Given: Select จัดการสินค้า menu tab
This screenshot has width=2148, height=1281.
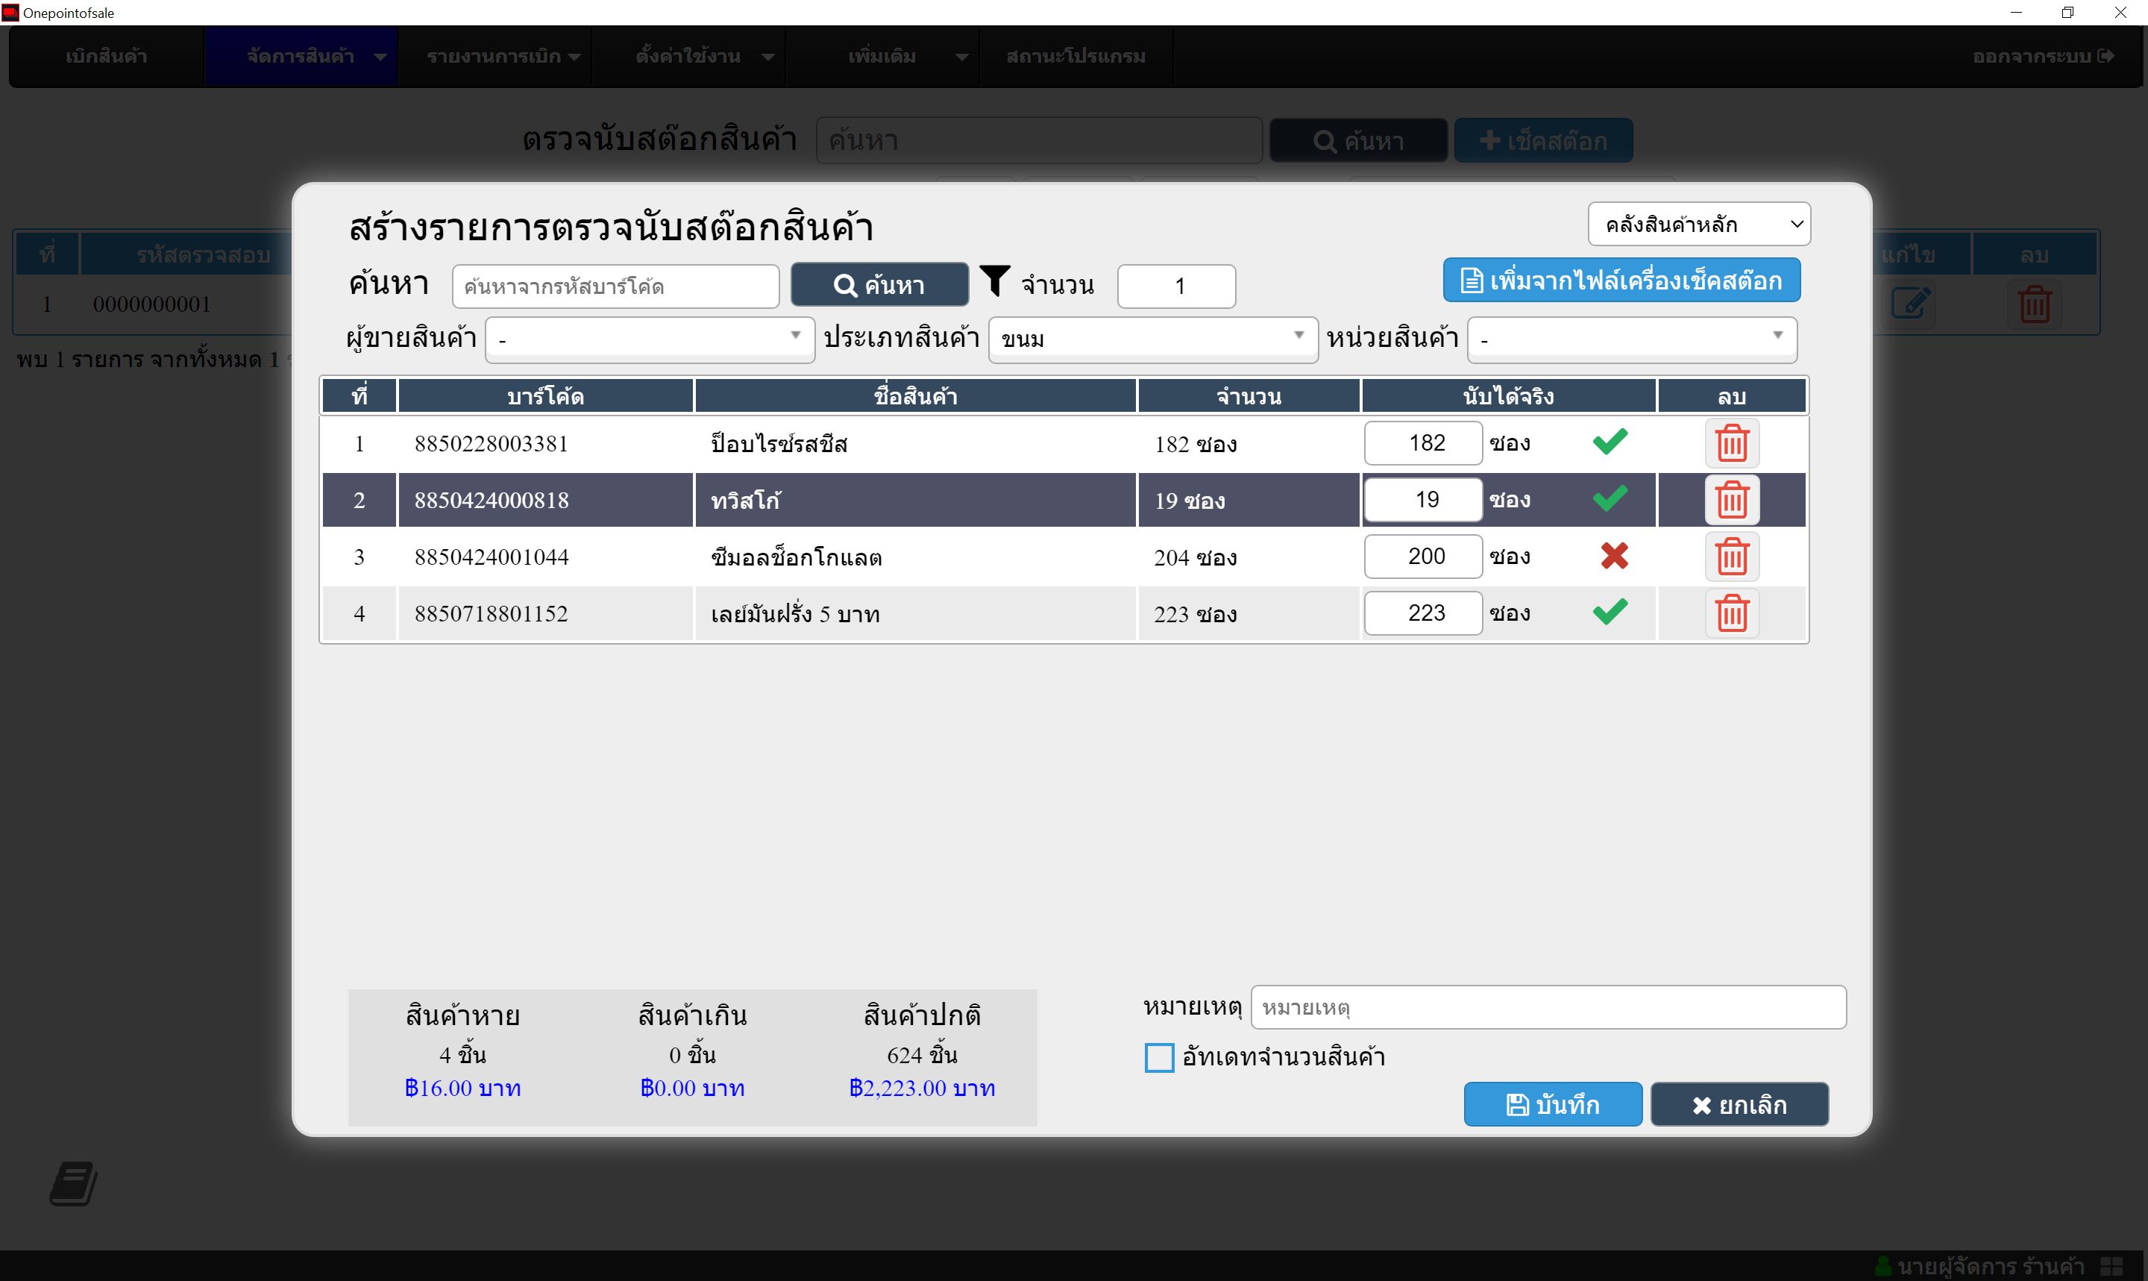Looking at the screenshot, I should point(301,57).
